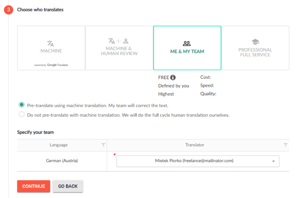This screenshot has width=296, height=198.
Task: Click the Specify your team heading
Action: coord(36,132)
